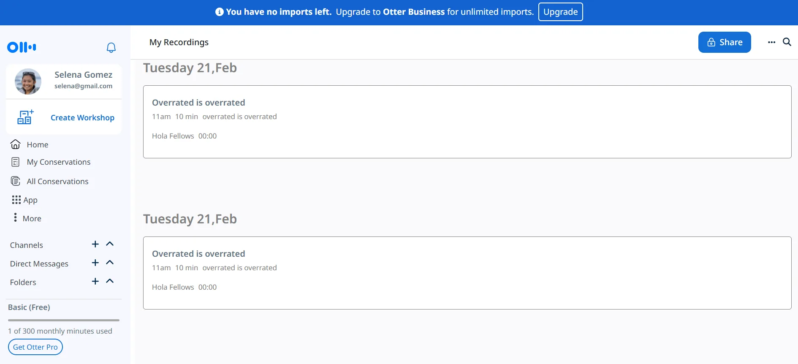The width and height of the screenshot is (798, 364).
Task: Click Upgrade in the top banner
Action: click(x=560, y=12)
